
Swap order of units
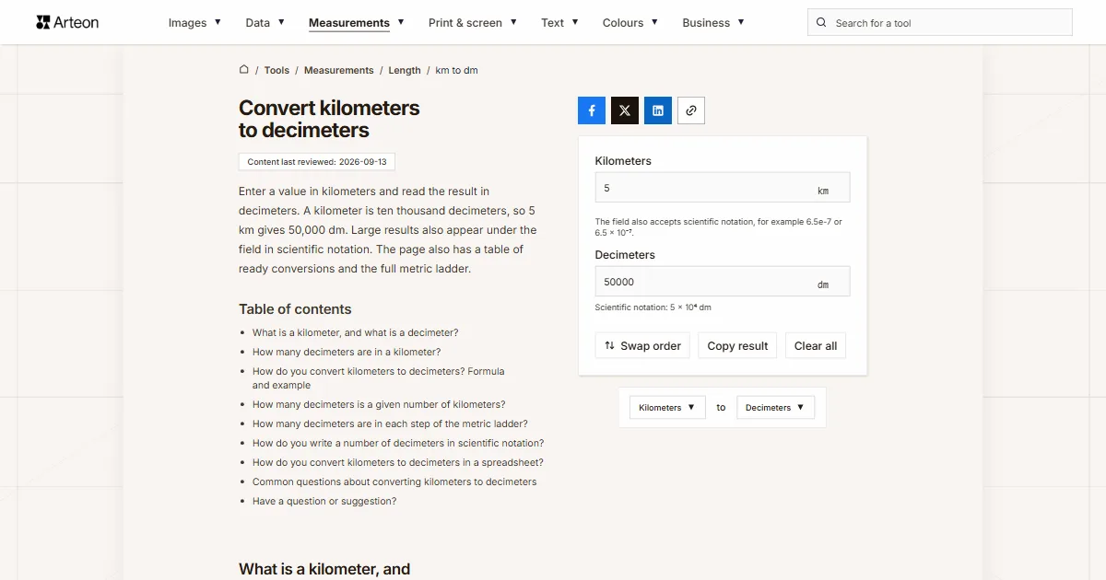point(642,346)
